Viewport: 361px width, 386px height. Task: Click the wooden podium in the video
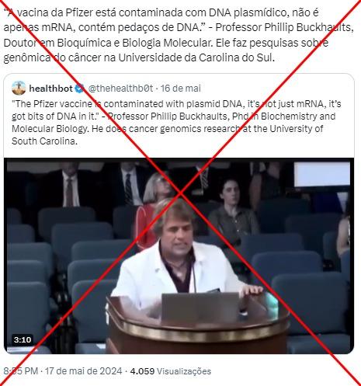click(x=198, y=325)
